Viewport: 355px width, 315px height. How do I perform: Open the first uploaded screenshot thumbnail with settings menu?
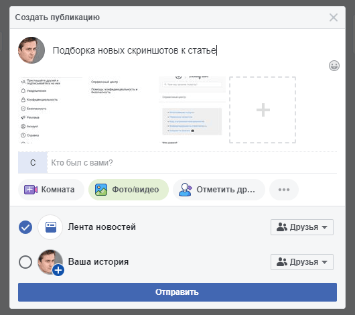coord(51,110)
